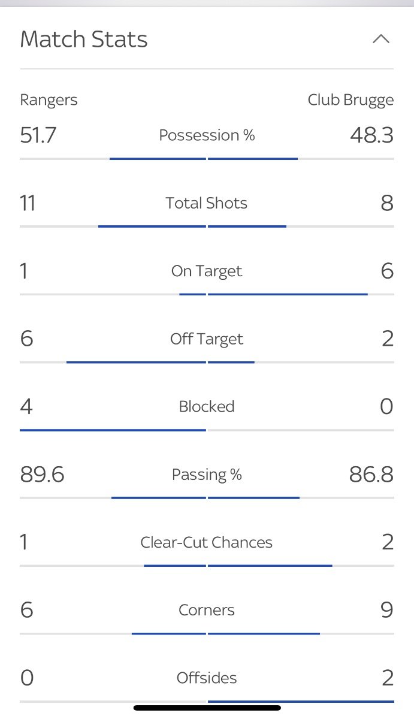Tap the Possession % label
Image resolution: width=414 pixels, height=719 pixels.
pos(207,135)
